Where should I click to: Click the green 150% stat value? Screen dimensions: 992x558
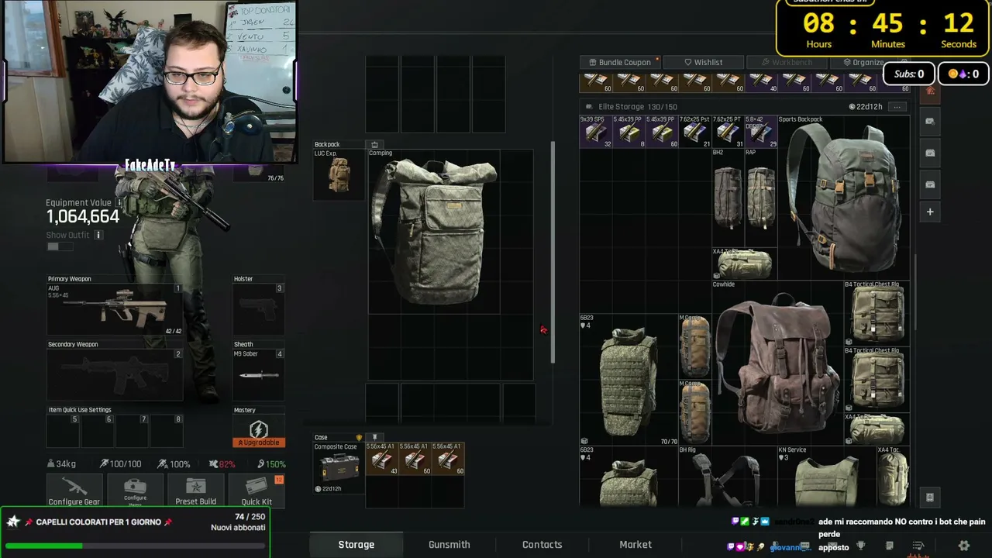(272, 464)
